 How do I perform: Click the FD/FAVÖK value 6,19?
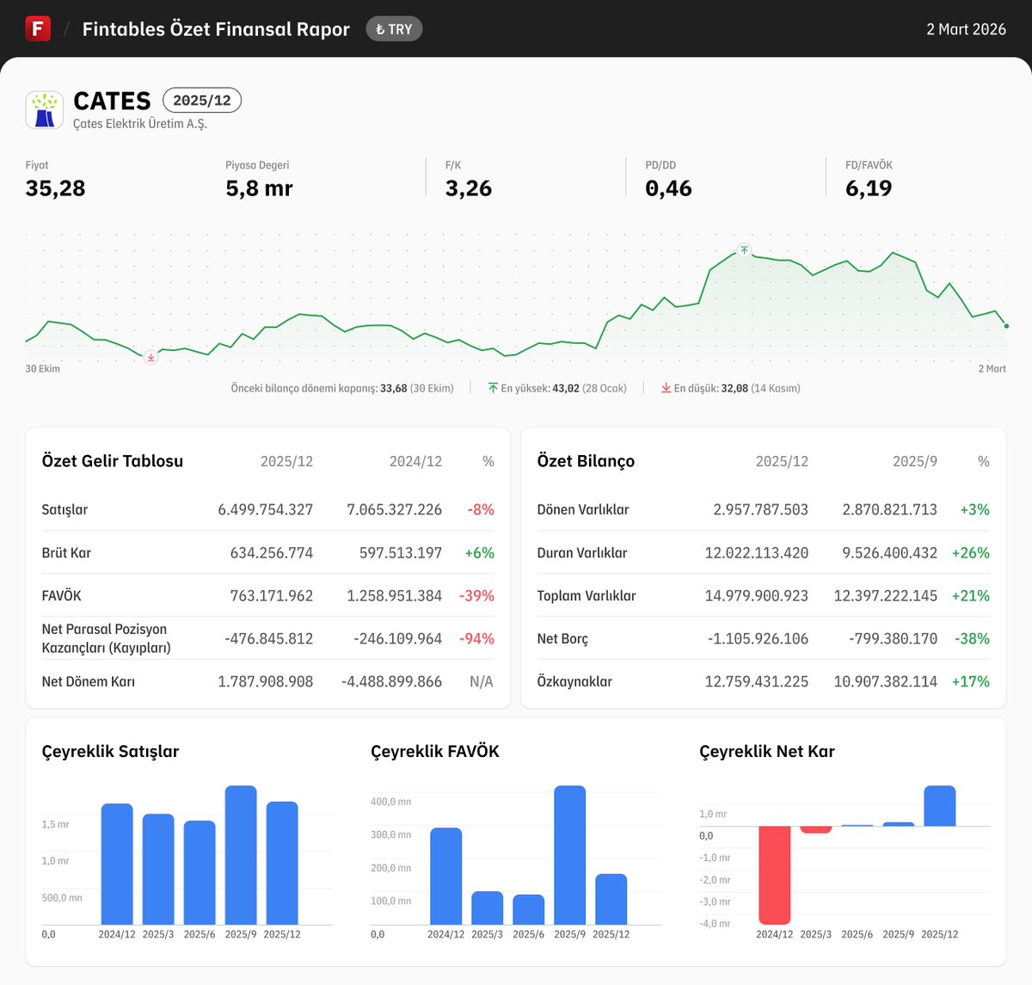coord(869,188)
